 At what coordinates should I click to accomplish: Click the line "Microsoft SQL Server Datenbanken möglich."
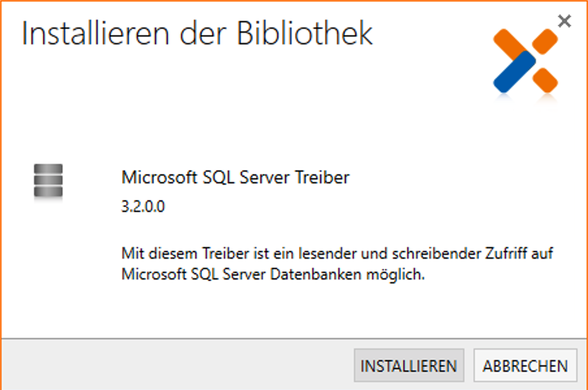273,274
